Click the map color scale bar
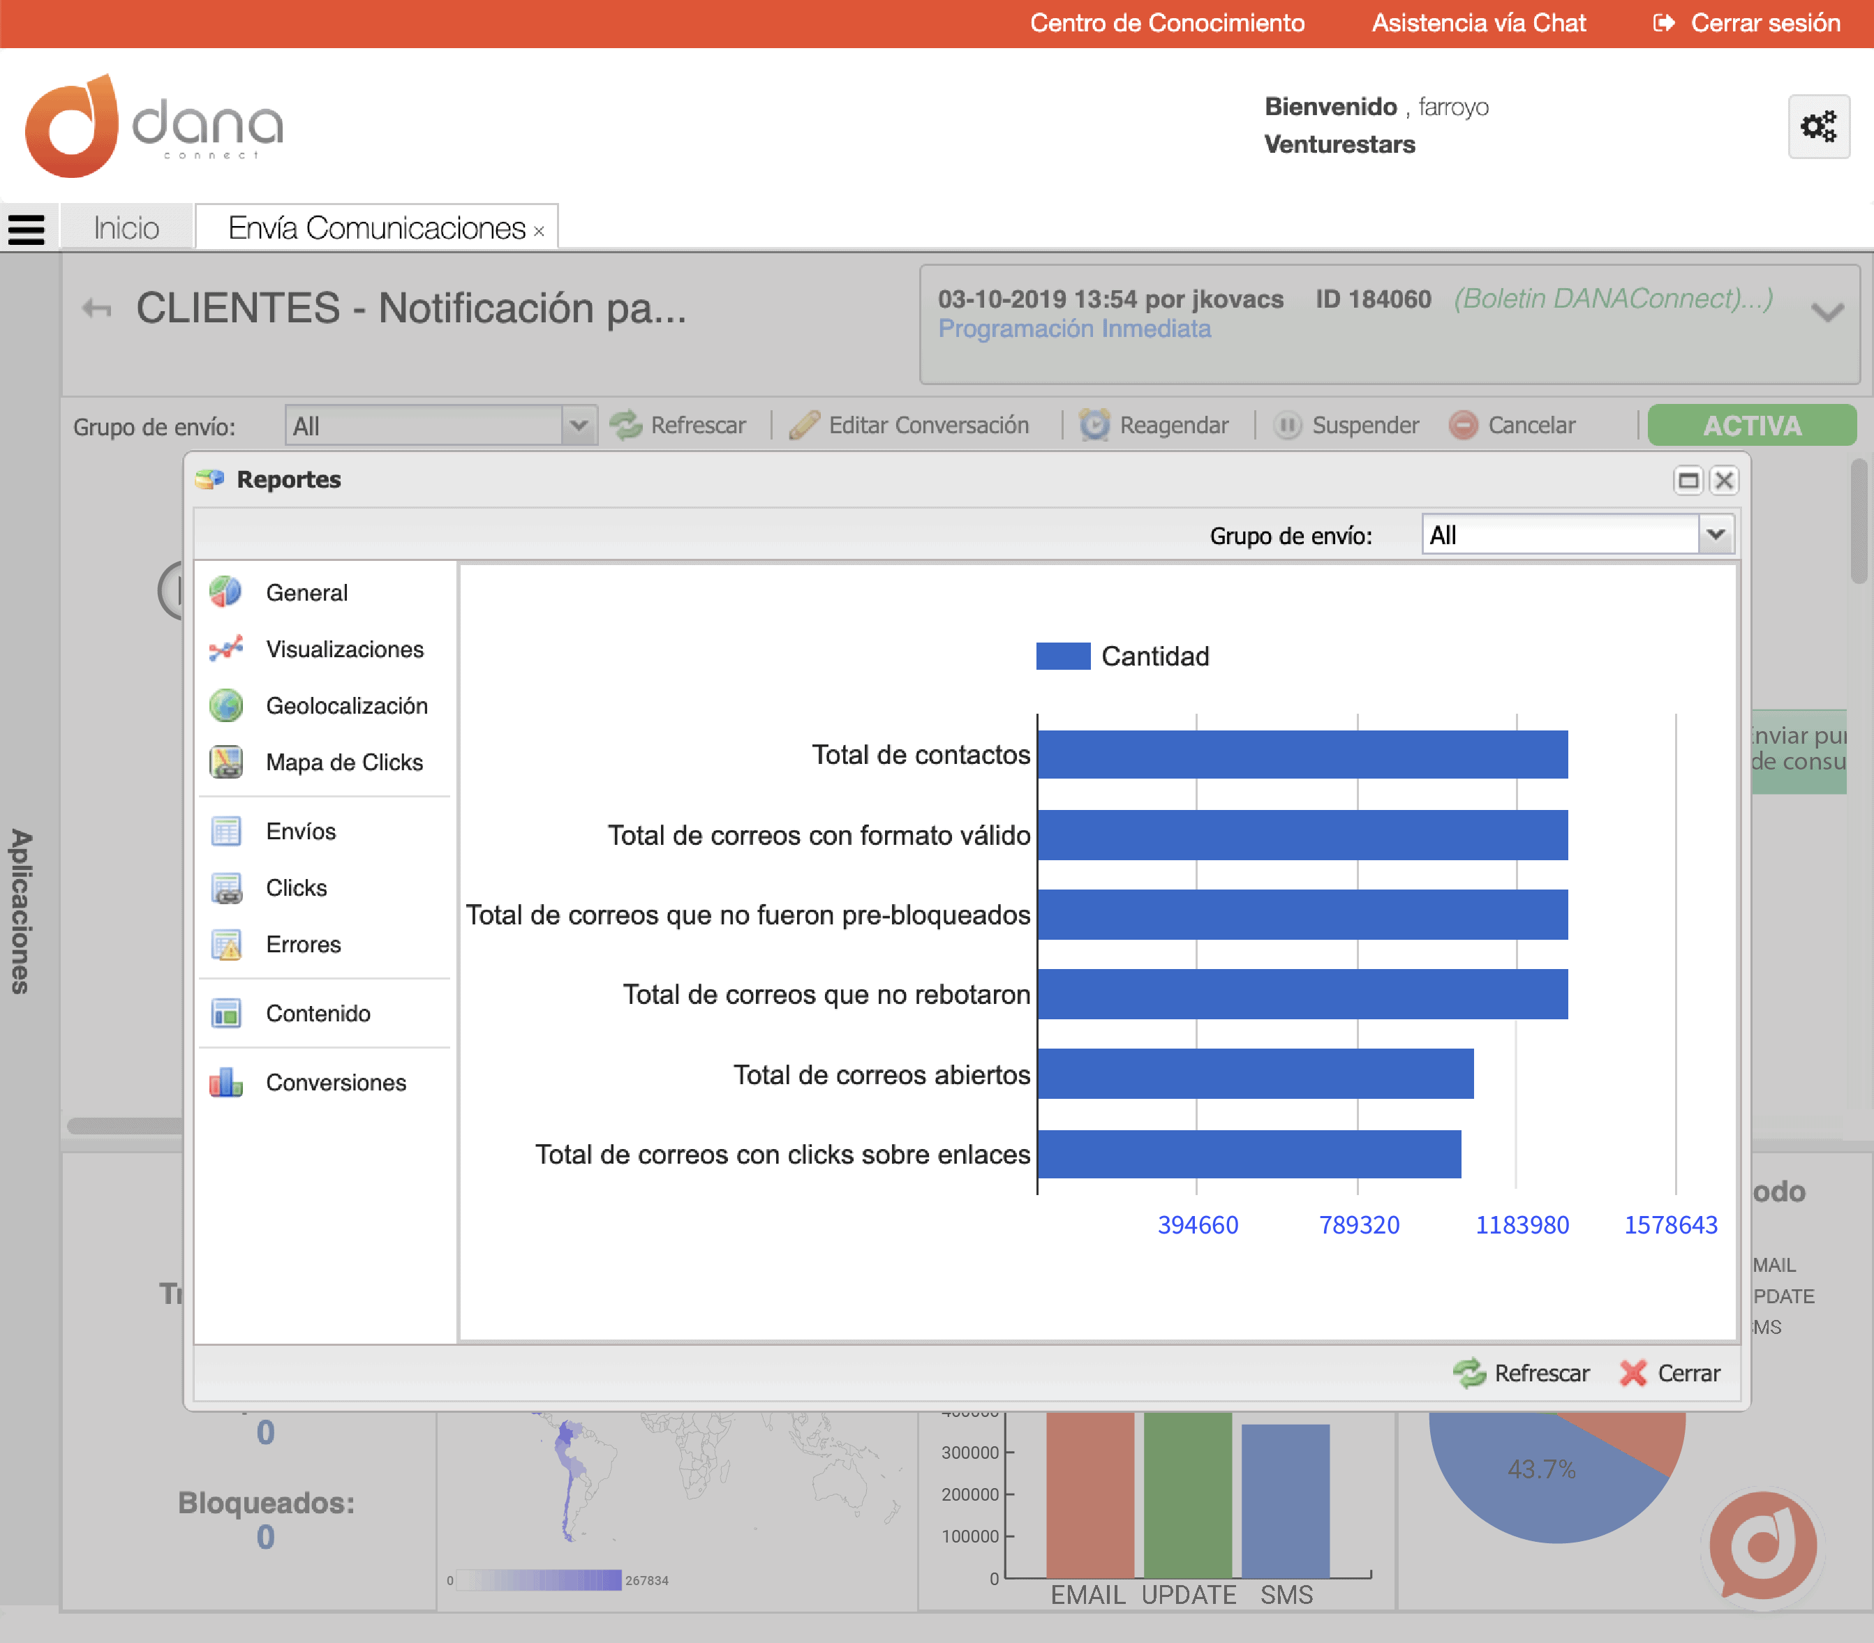The image size is (1874, 1643). click(539, 1580)
